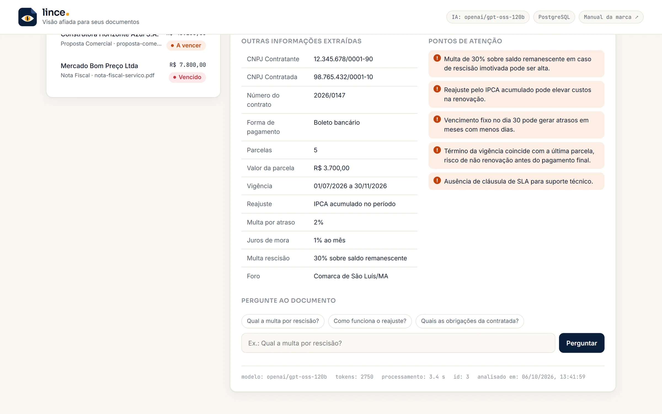Click the Vigência value 01/07/2026 a 30/11/2026

(x=350, y=186)
